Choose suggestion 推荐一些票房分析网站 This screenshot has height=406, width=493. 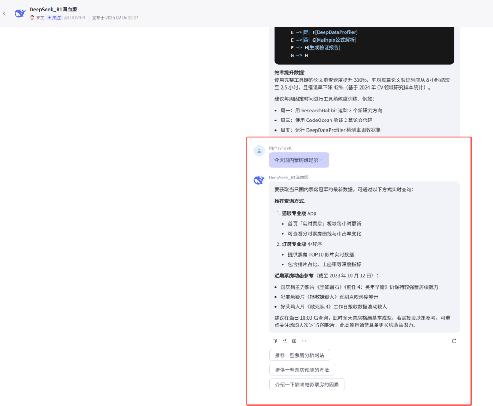(x=299, y=355)
